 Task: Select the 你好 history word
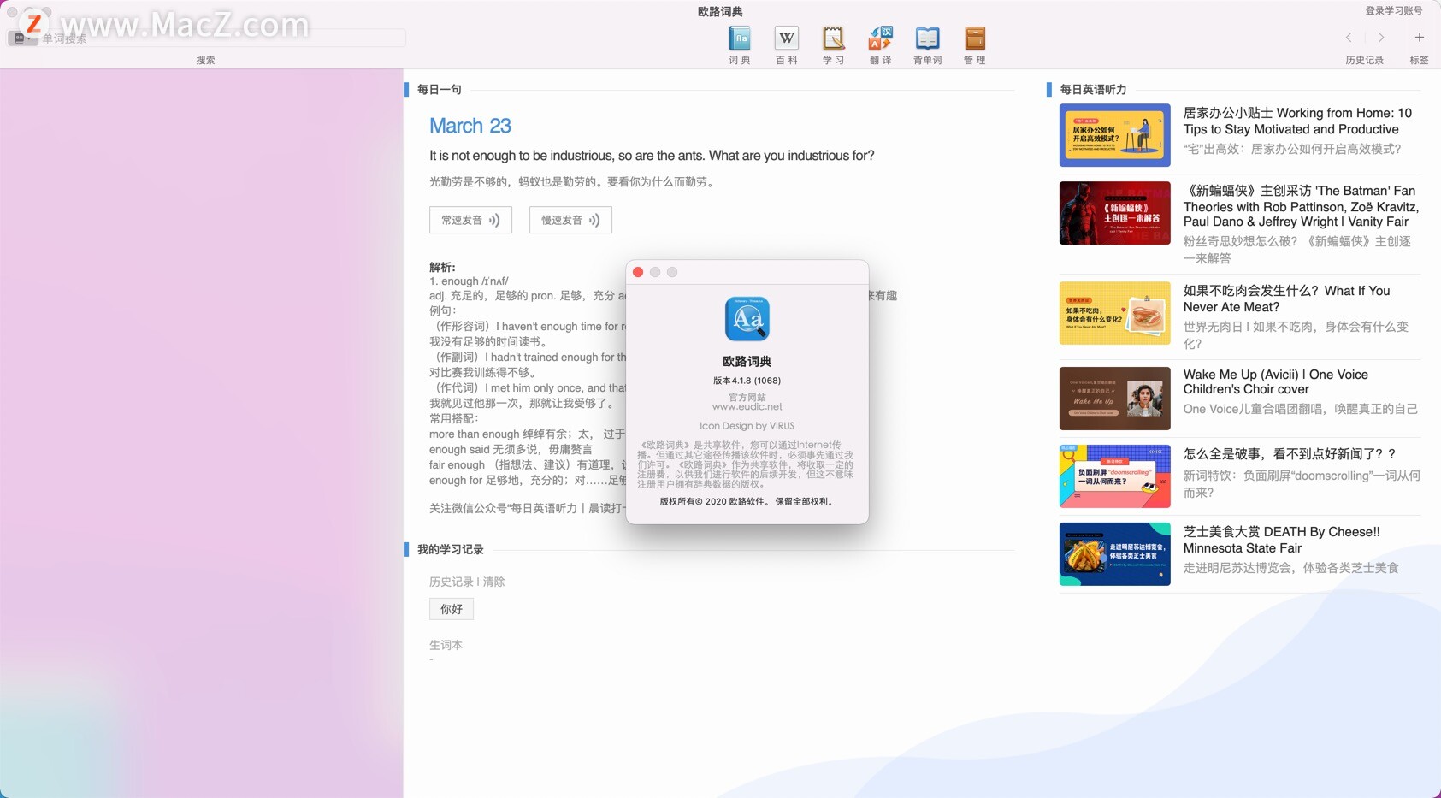[x=452, y=609]
